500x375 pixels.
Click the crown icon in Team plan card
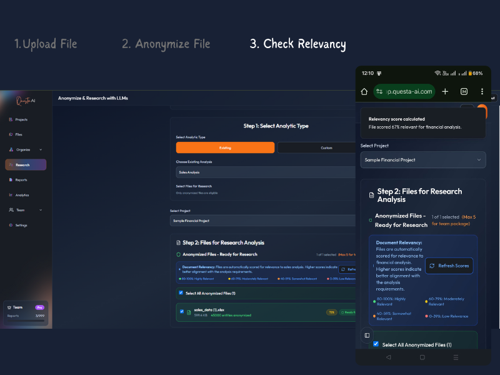[x=9, y=307]
